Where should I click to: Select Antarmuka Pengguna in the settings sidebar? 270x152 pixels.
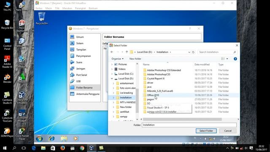(x=85, y=94)
